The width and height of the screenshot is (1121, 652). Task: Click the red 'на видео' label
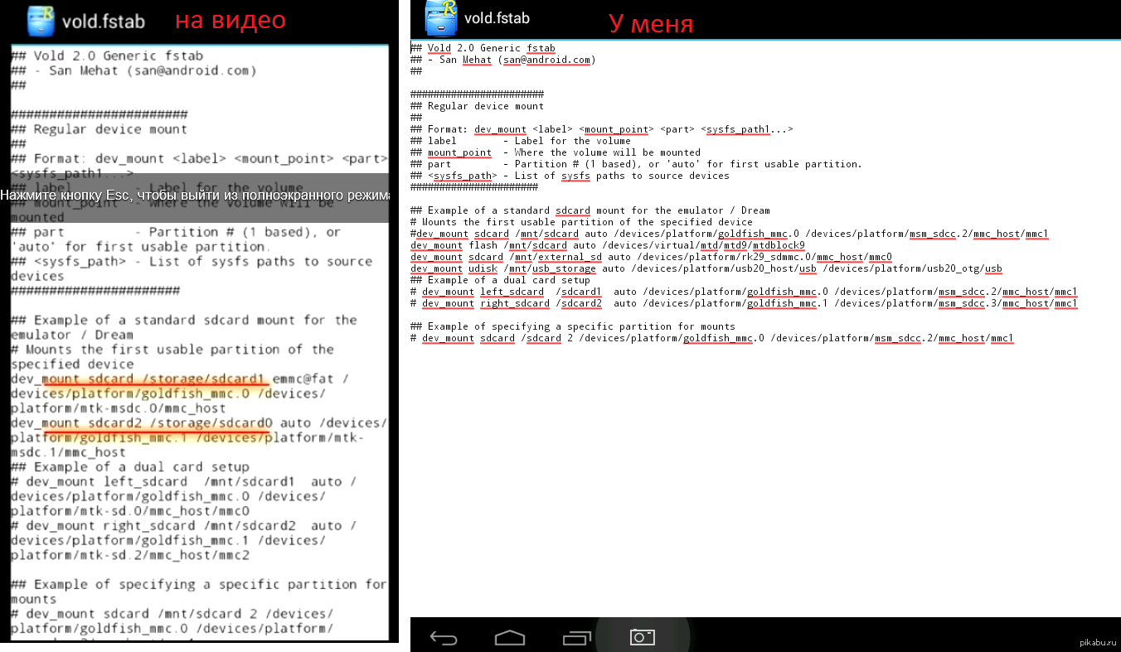pos(230,20)
